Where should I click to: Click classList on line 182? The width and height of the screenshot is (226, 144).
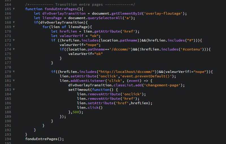point(123,85)
